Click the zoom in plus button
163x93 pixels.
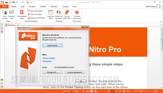150,91
